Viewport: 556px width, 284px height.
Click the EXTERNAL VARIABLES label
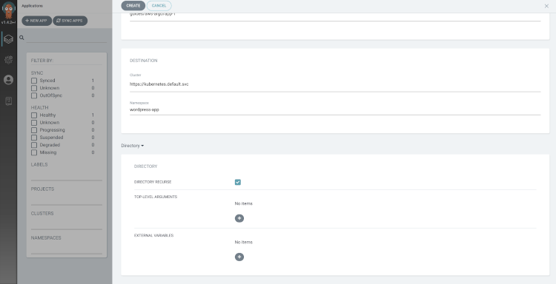click(154, 235)
